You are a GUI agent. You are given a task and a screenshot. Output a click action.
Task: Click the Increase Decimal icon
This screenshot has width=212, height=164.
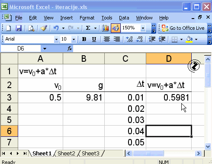point(129,39)
